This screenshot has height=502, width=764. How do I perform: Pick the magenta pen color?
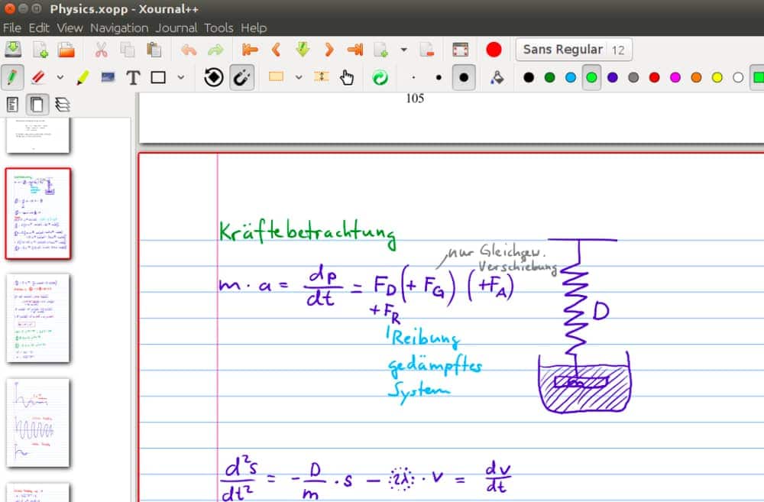[x=675, y=77]
